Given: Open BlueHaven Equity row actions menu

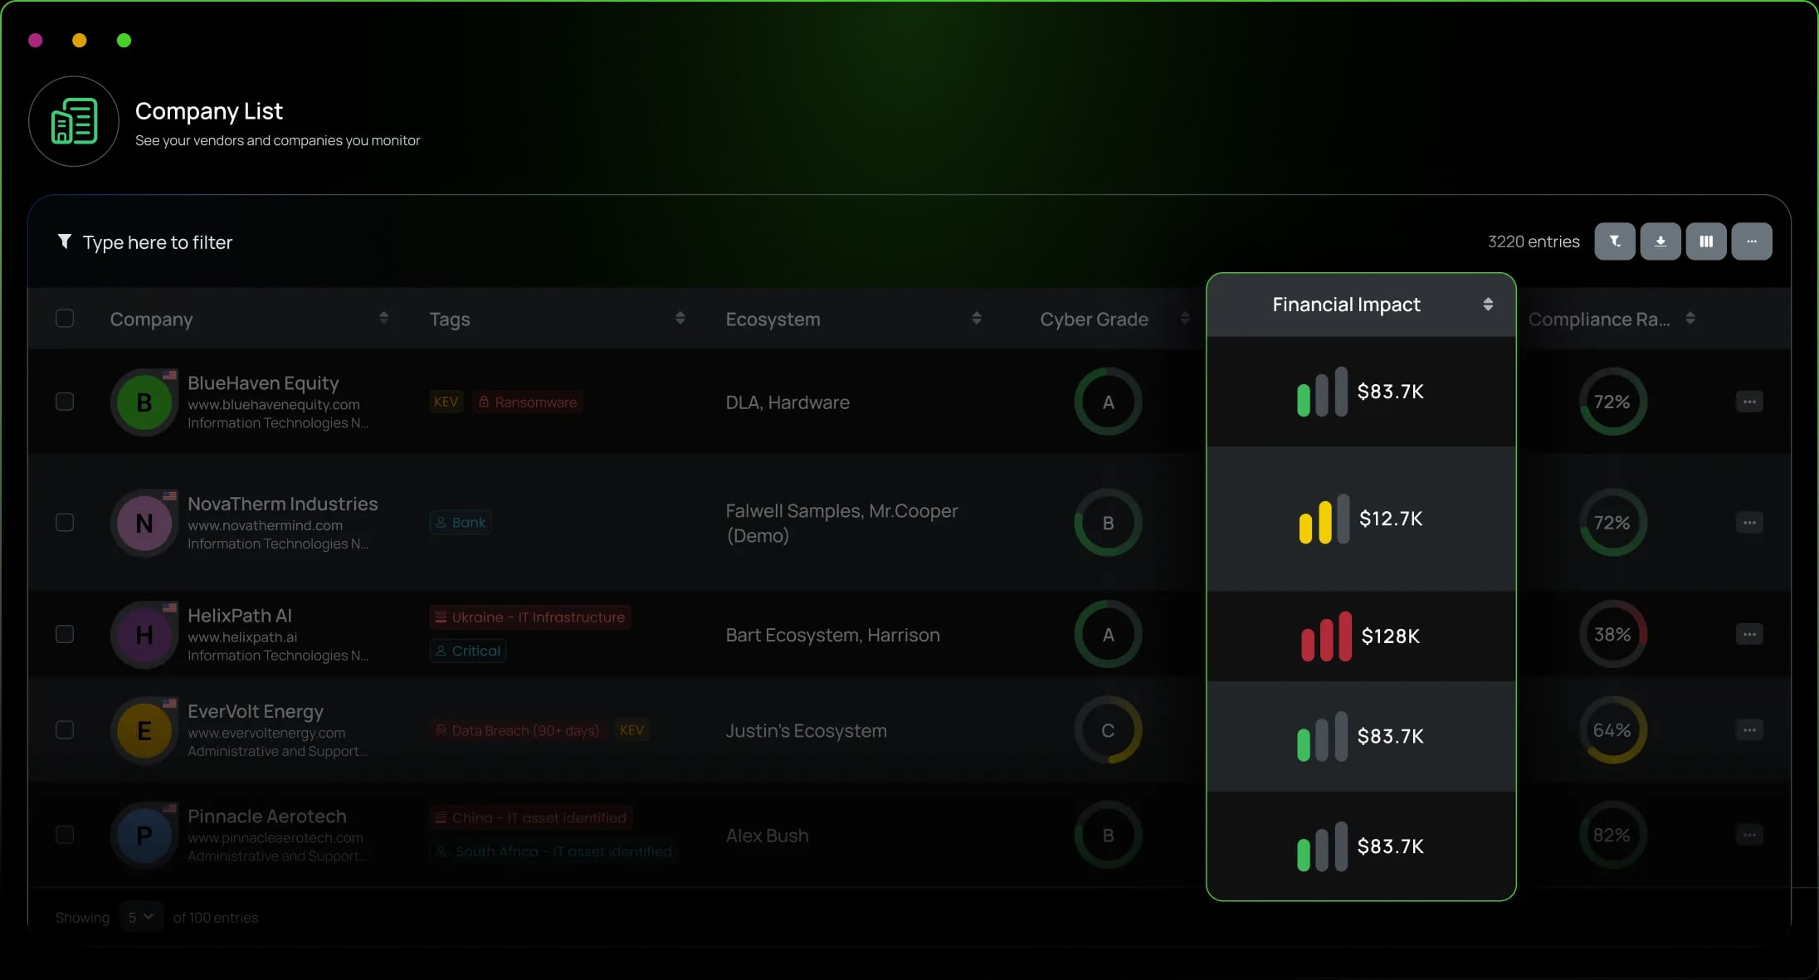Looking at the screenshot, I should point(1748,402).
